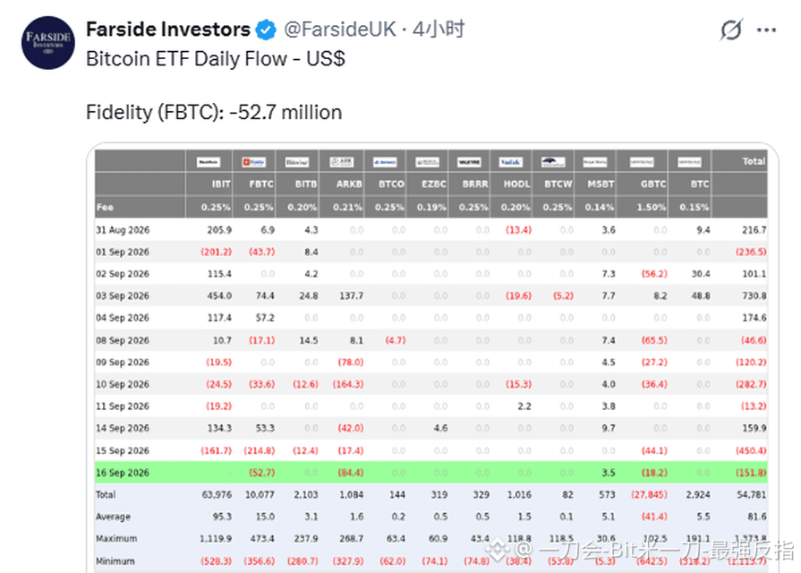
Task: Open the three-dot more options menu
Action: tap(766, 30)
